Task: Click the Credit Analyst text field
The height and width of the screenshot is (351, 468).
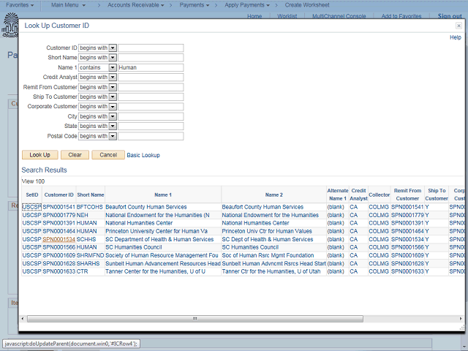Action: click(151, 78)
